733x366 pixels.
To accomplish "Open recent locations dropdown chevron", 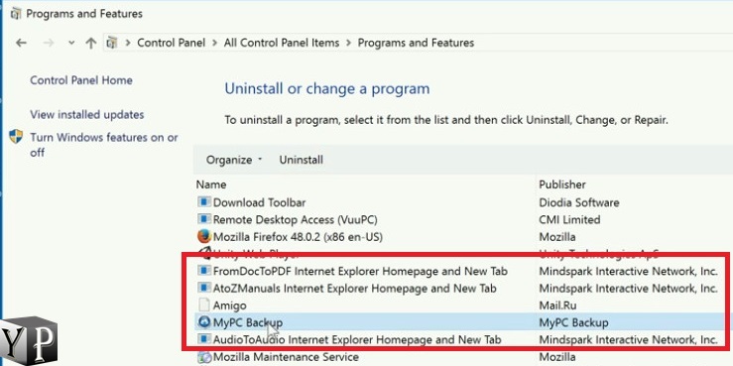I will pos(71,43).
